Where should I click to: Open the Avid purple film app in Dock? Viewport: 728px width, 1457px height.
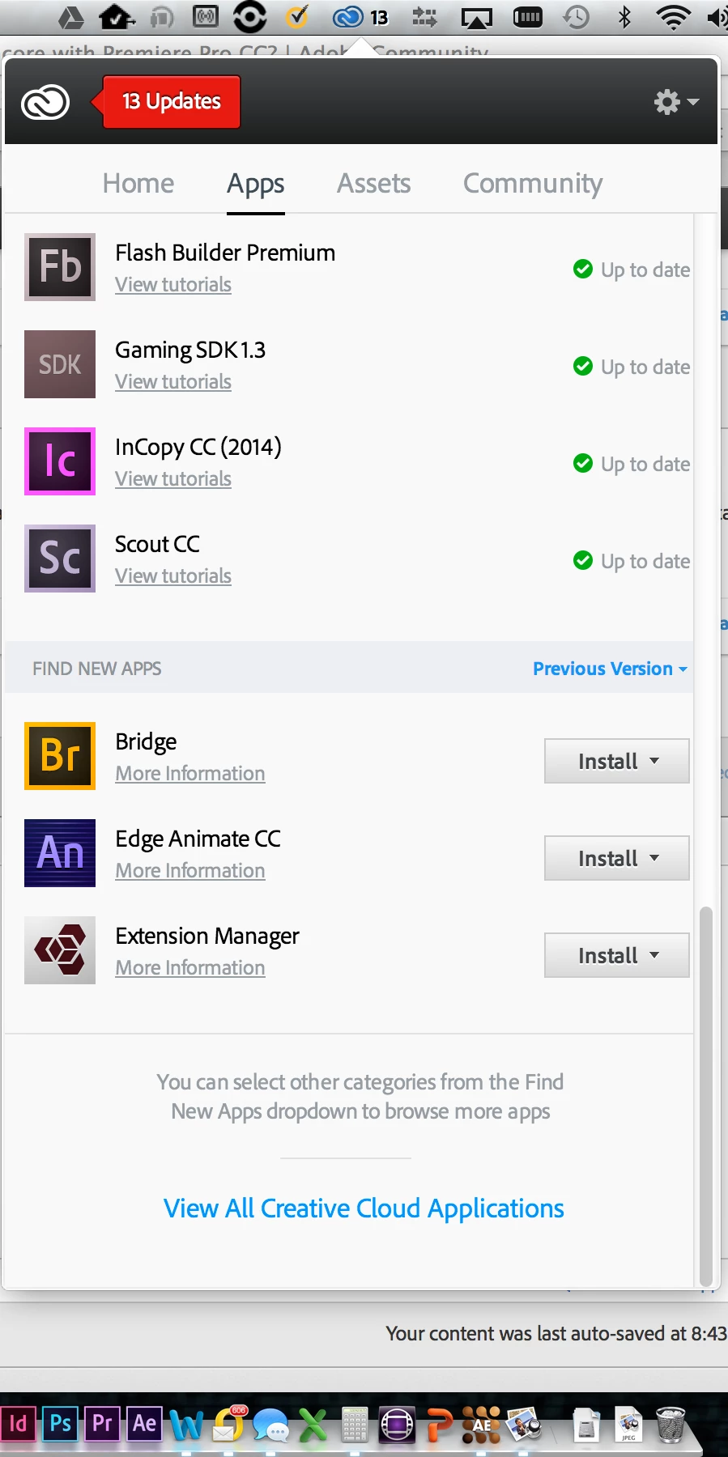click(398, 1425)
